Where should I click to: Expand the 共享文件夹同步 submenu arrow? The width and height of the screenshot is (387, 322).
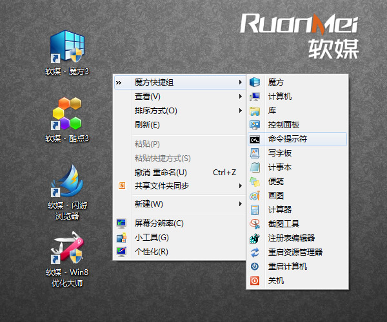point(241,185)
